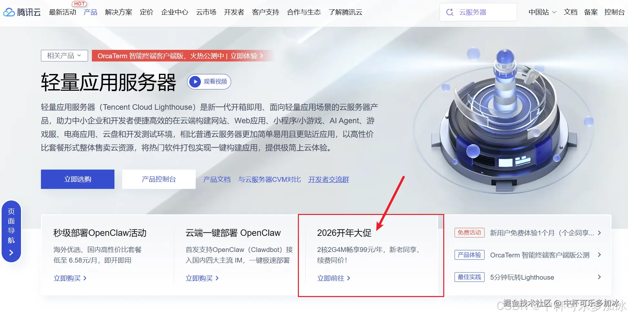The image size is (628, 316).
Task: Click the Tencent Cloud logo
Action: tap(21, 12)
